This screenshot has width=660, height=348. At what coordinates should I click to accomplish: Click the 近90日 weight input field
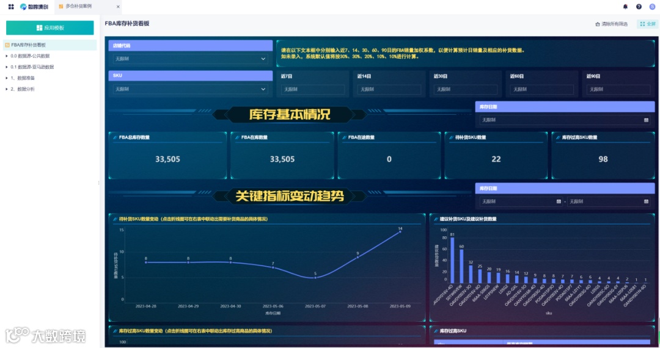pos(618,89)
